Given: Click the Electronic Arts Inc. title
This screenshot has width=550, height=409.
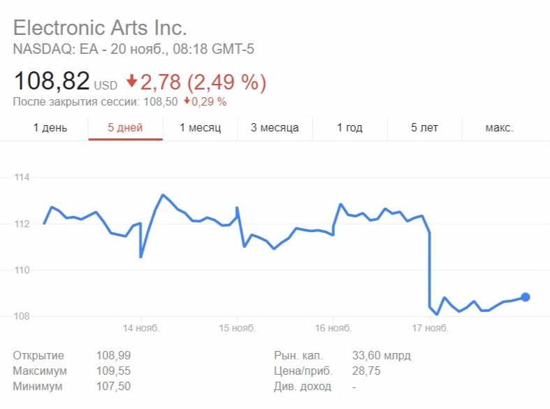Looking at the screenshot, I should coord(100,28).
